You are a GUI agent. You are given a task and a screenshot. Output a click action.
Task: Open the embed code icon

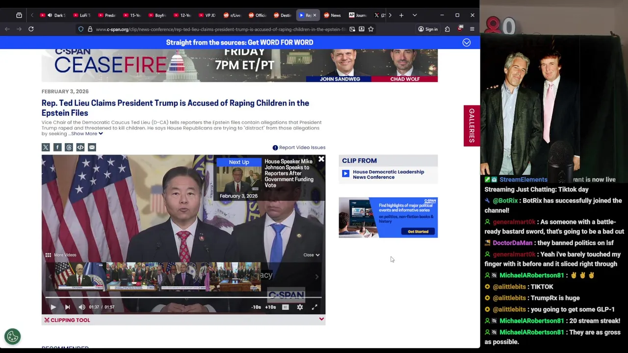[x=80, y=147]
